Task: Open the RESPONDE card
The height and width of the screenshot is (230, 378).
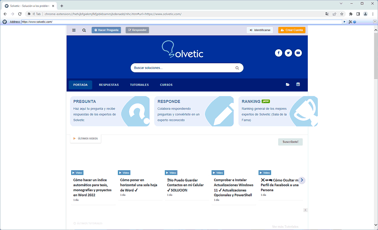Action: tap(194, 111)
